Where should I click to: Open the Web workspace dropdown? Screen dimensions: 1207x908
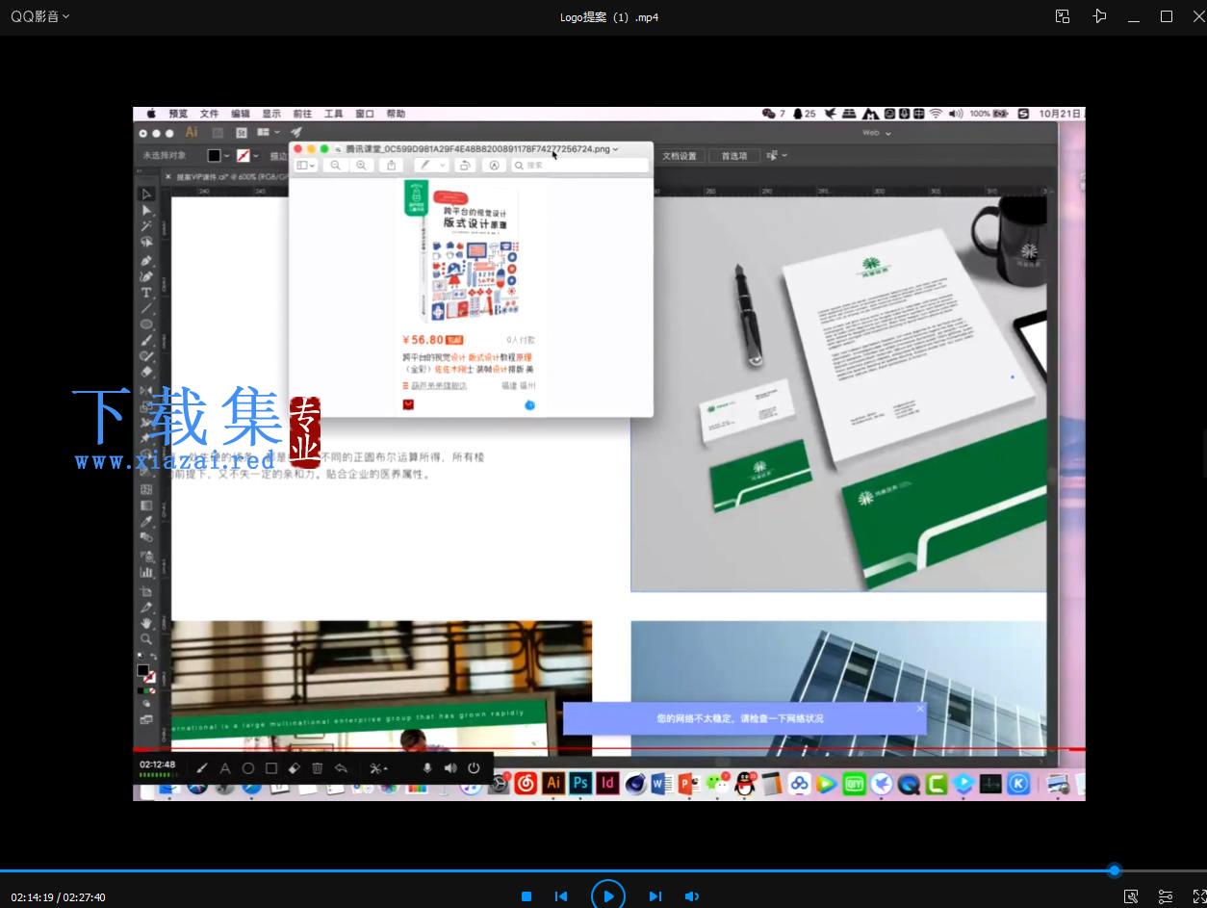877,133
